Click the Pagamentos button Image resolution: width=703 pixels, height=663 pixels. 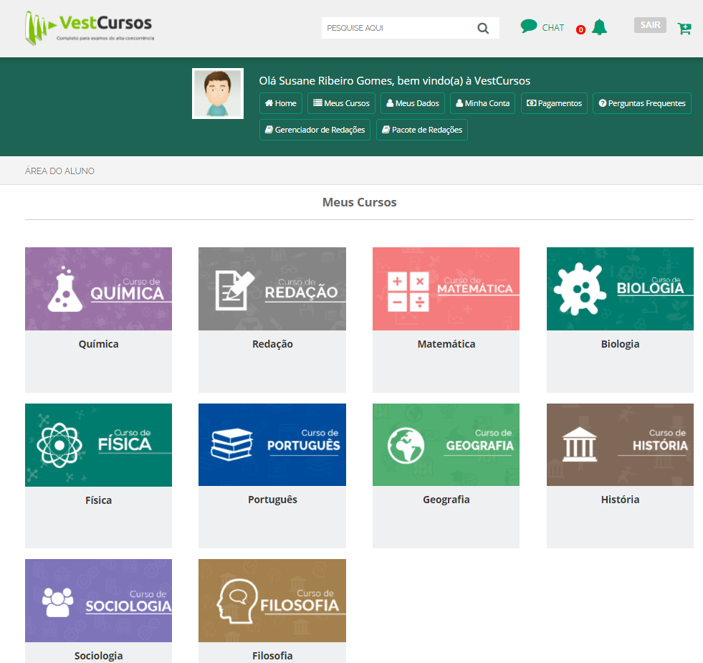point(554,103)
